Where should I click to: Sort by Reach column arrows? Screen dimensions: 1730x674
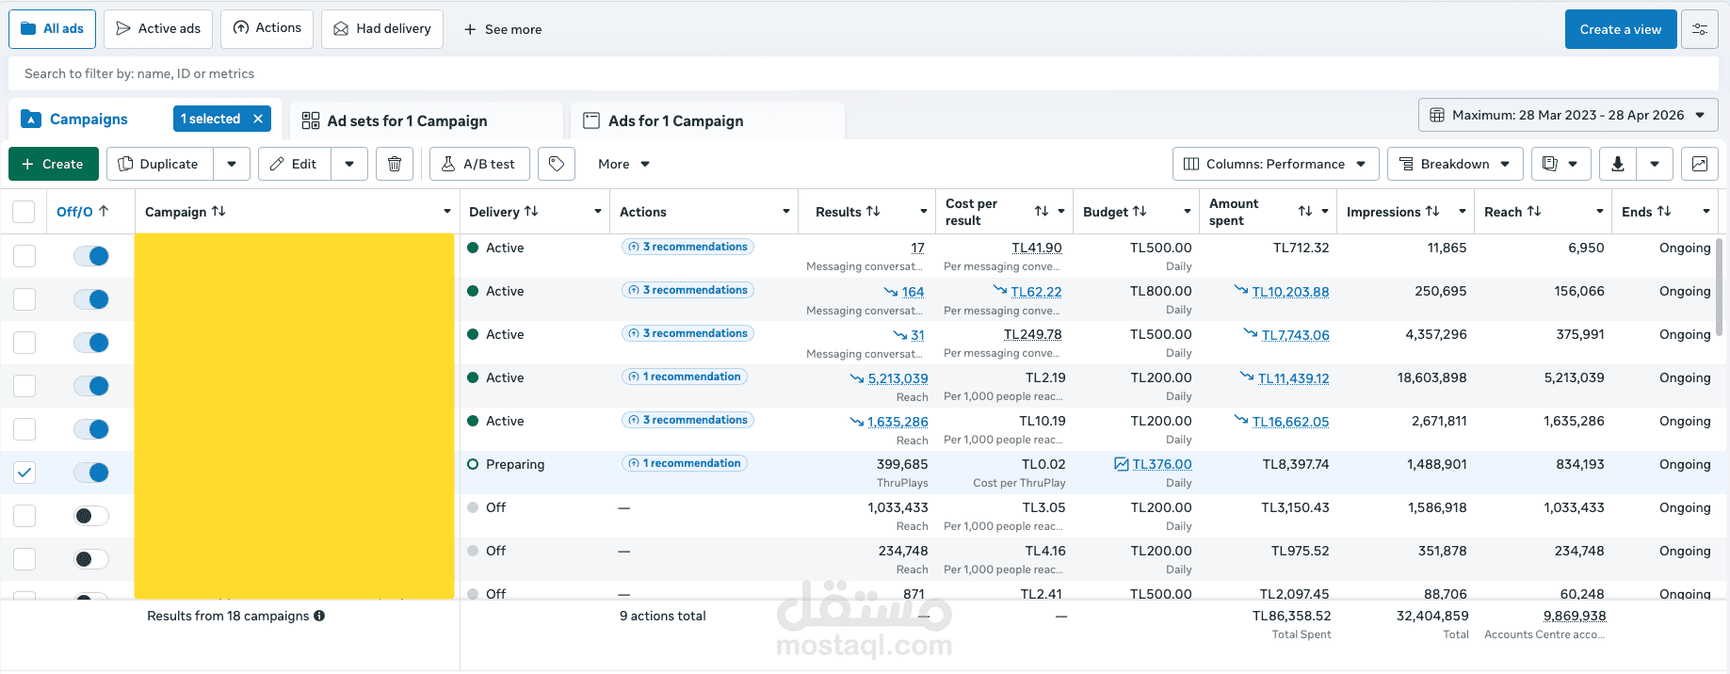click(1534, 212)
